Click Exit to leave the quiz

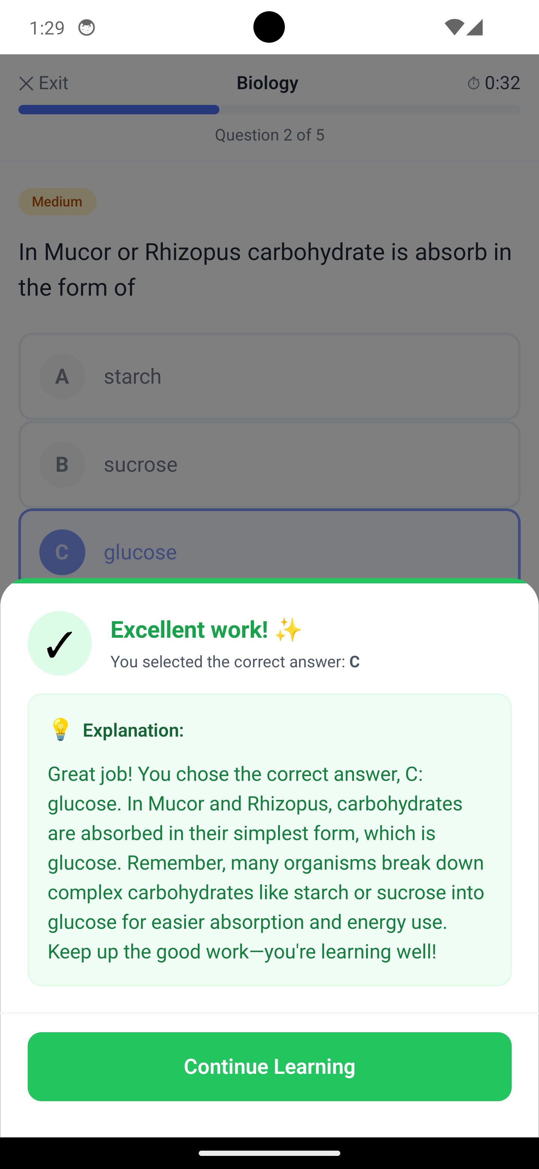(x=45, y=83)
